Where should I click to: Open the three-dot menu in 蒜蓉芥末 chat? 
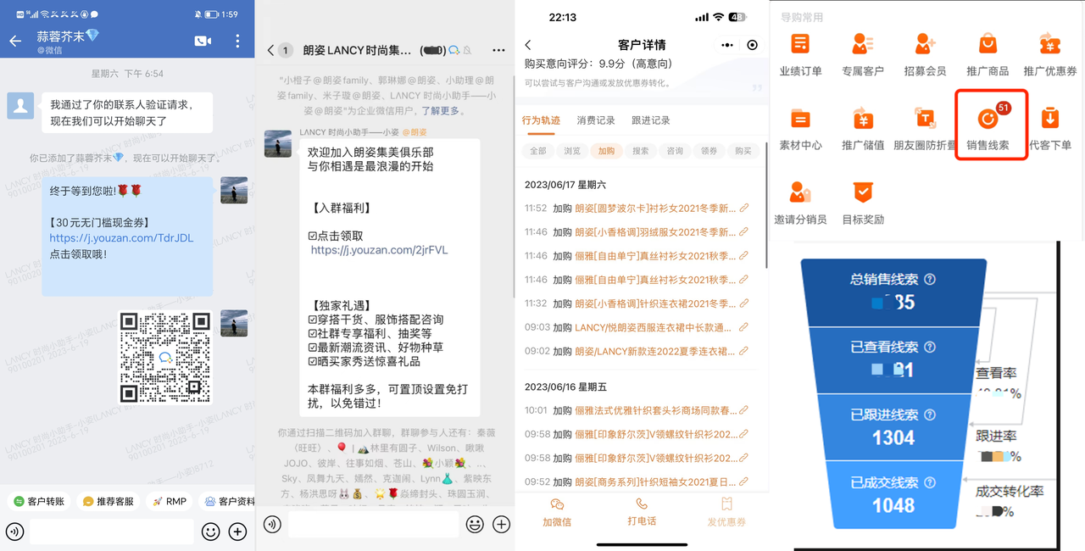[x=237, y=41]
